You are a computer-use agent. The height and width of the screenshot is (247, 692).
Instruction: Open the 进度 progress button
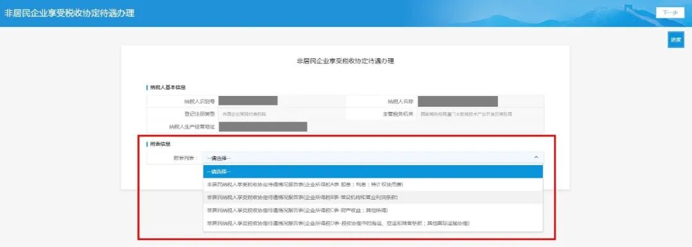tap(676, 40)
